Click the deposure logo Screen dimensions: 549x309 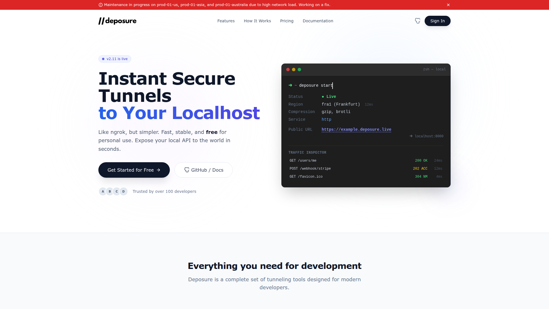(118, 21)
